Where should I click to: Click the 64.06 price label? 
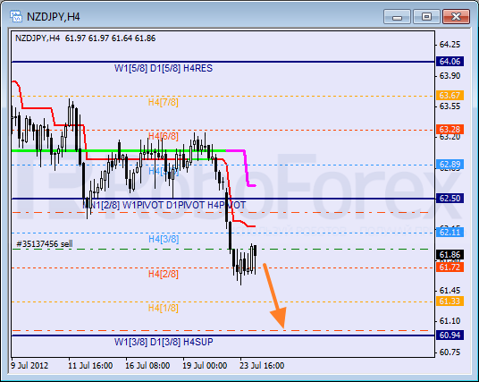click(x=450, y=62)
